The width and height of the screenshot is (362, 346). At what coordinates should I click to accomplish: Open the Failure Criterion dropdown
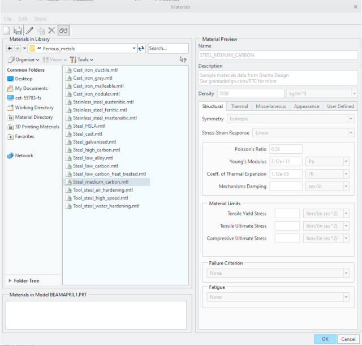(346, 273)
